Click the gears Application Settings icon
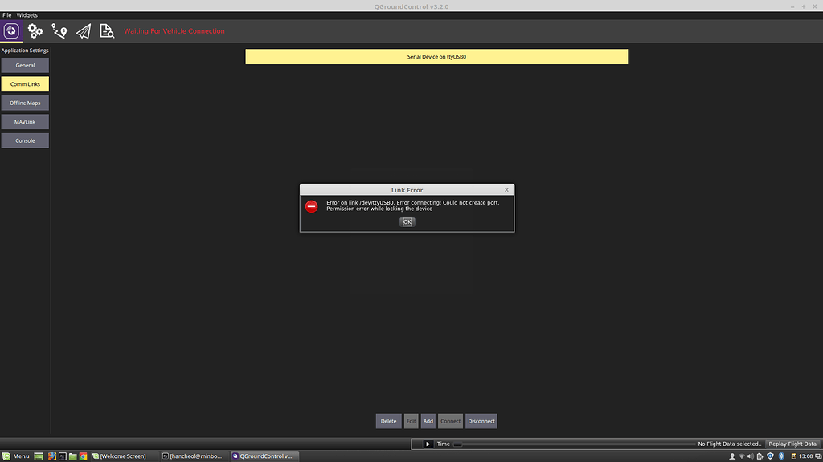This screenshot has height=462, width=823. 35,30
